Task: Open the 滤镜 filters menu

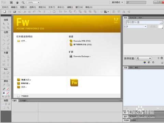Action: (70, 7)
